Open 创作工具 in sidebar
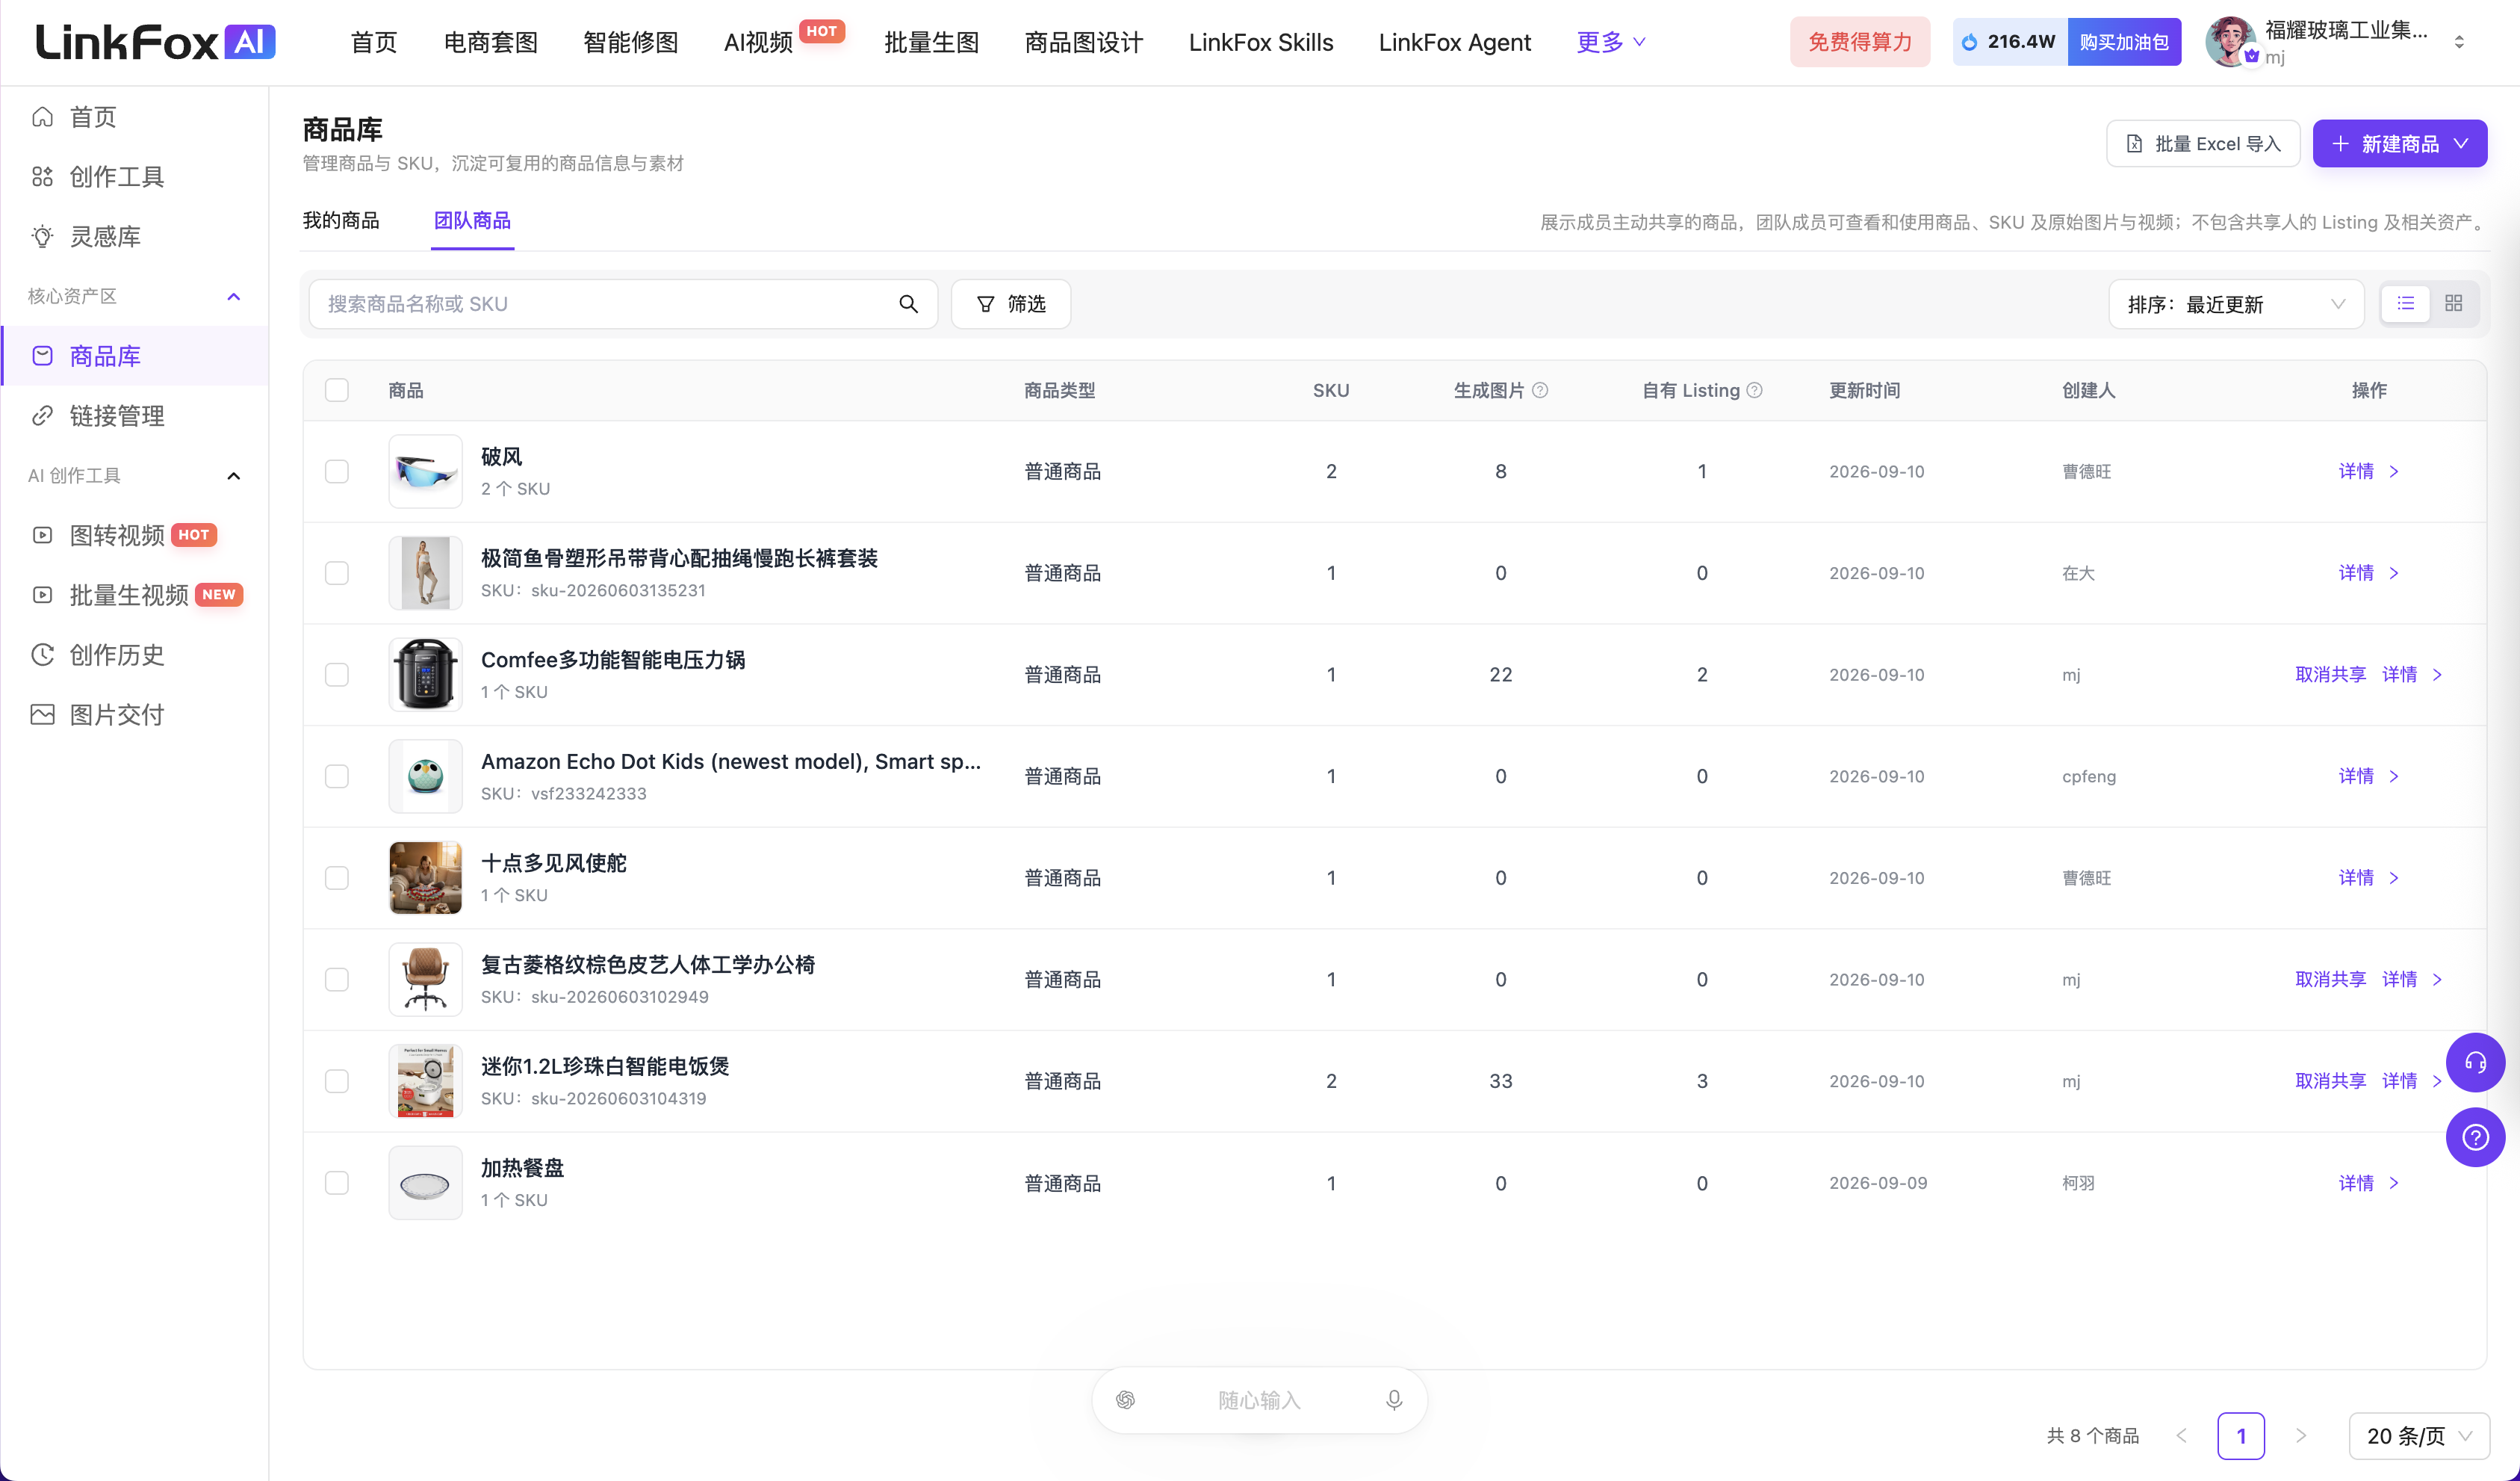The image size is (2520, 1481). click(x=134, y=177)
